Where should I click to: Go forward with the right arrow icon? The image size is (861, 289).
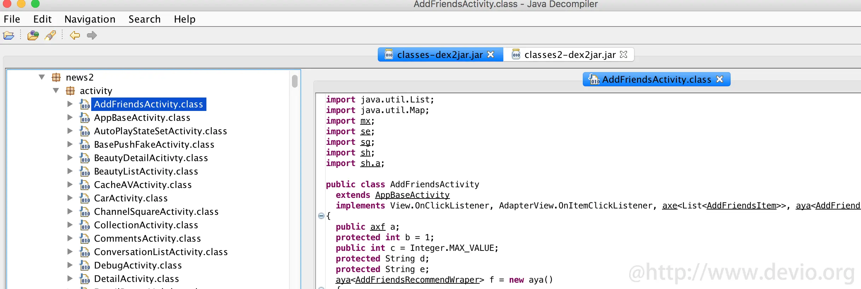point(92,35)
